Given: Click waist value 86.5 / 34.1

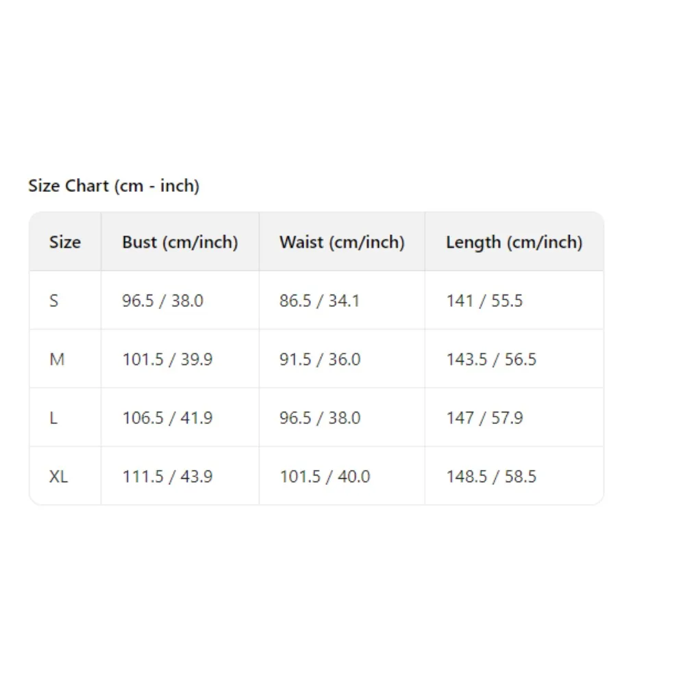Looking at the screenshot, I should [319, 301].
